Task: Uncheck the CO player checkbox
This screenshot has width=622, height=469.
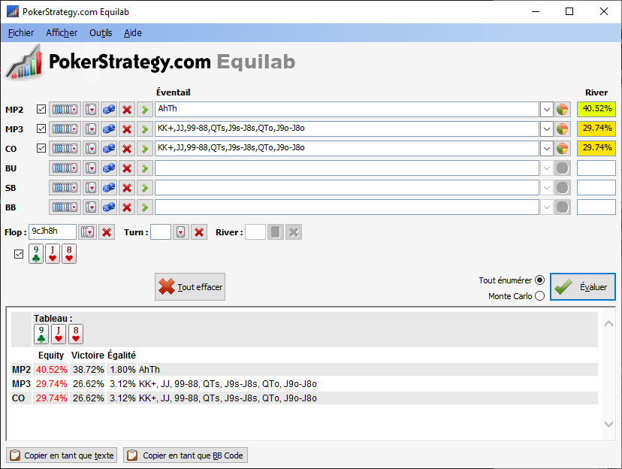Action: click(x=41, y=148)
